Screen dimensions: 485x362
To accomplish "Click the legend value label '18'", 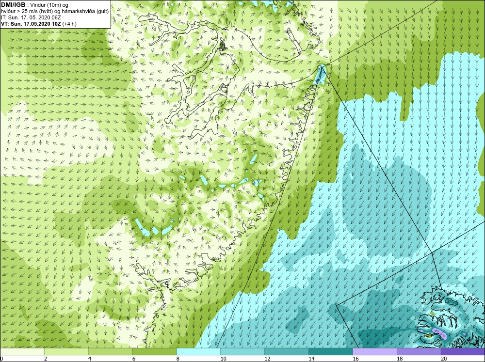I will click(x=400, y=359).
